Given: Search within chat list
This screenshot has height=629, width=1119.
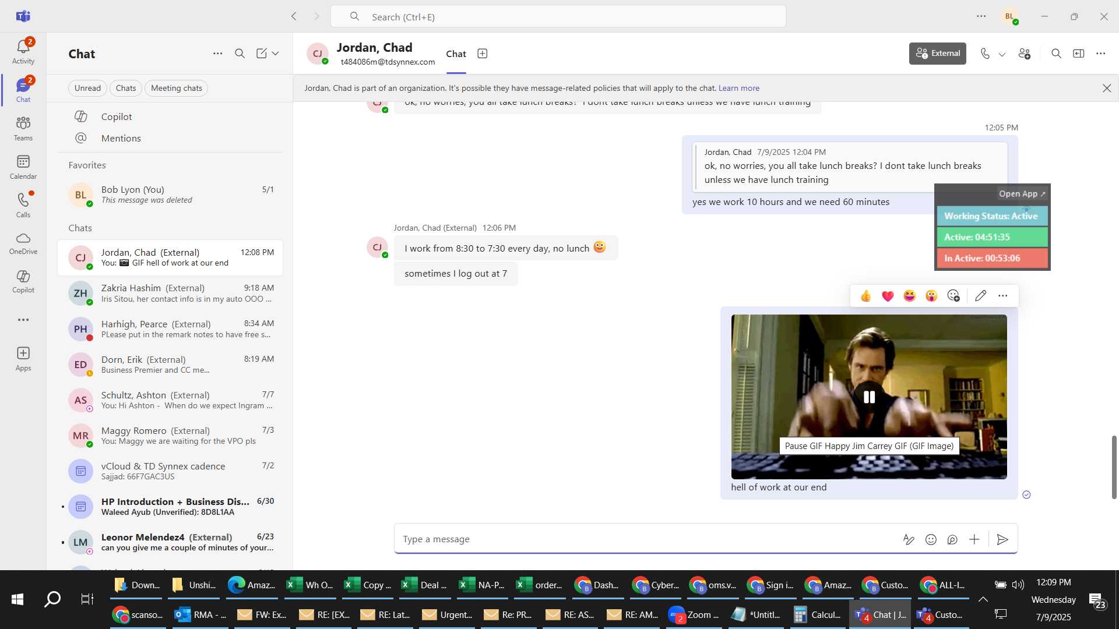Looking at the screenshot, I should (x=240, y=54).
